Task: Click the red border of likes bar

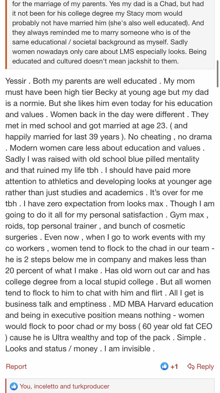Action: (x=6, y=386)
